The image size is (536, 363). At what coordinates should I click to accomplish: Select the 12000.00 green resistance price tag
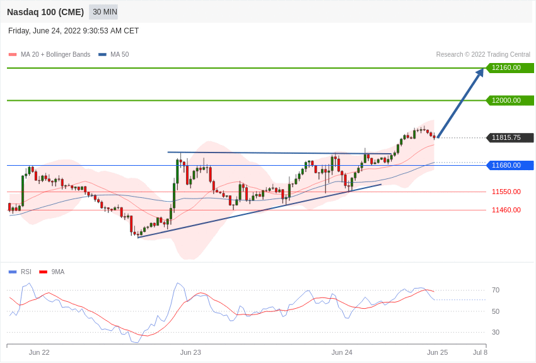click(510, 101)
